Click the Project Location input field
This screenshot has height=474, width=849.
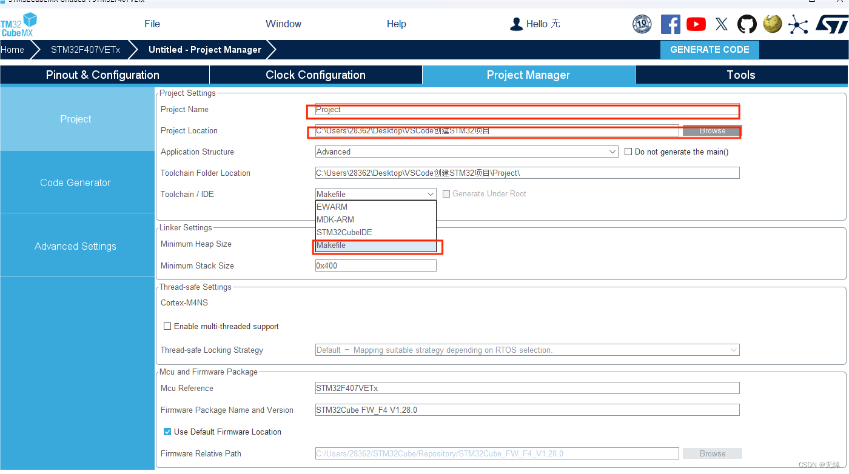tap(497, 131)
